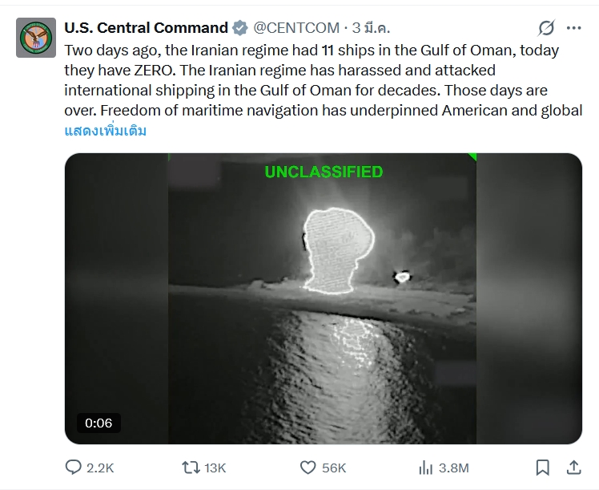Click the 0:06 video duration badge
Image resolution: width=599 pixels, height=490 pixels.
[98, 423]
